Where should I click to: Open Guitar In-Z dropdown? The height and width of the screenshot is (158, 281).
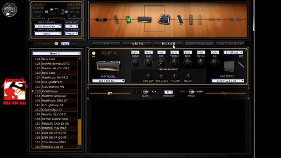(x=72, y=26)
